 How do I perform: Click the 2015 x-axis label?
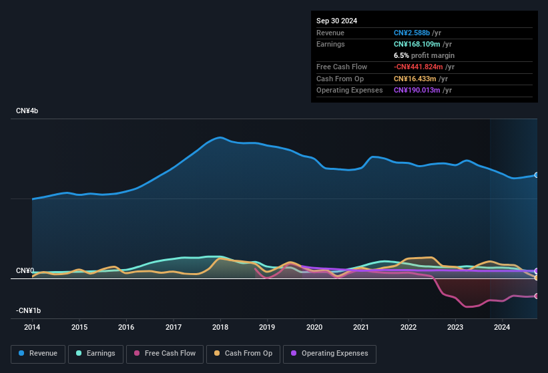pyautogui.click(x=79, y=327)
